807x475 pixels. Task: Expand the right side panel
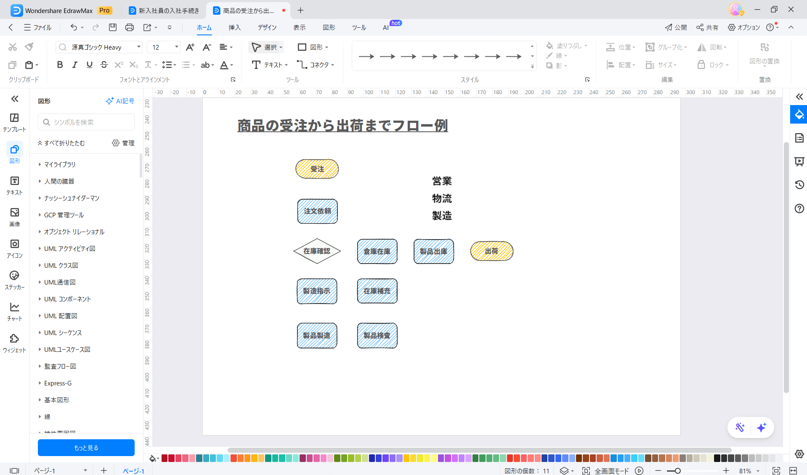[799, 97]
